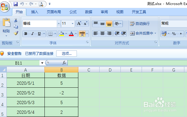
Task: Switch to the 插入 tab
Action: [x=35, y=12]
